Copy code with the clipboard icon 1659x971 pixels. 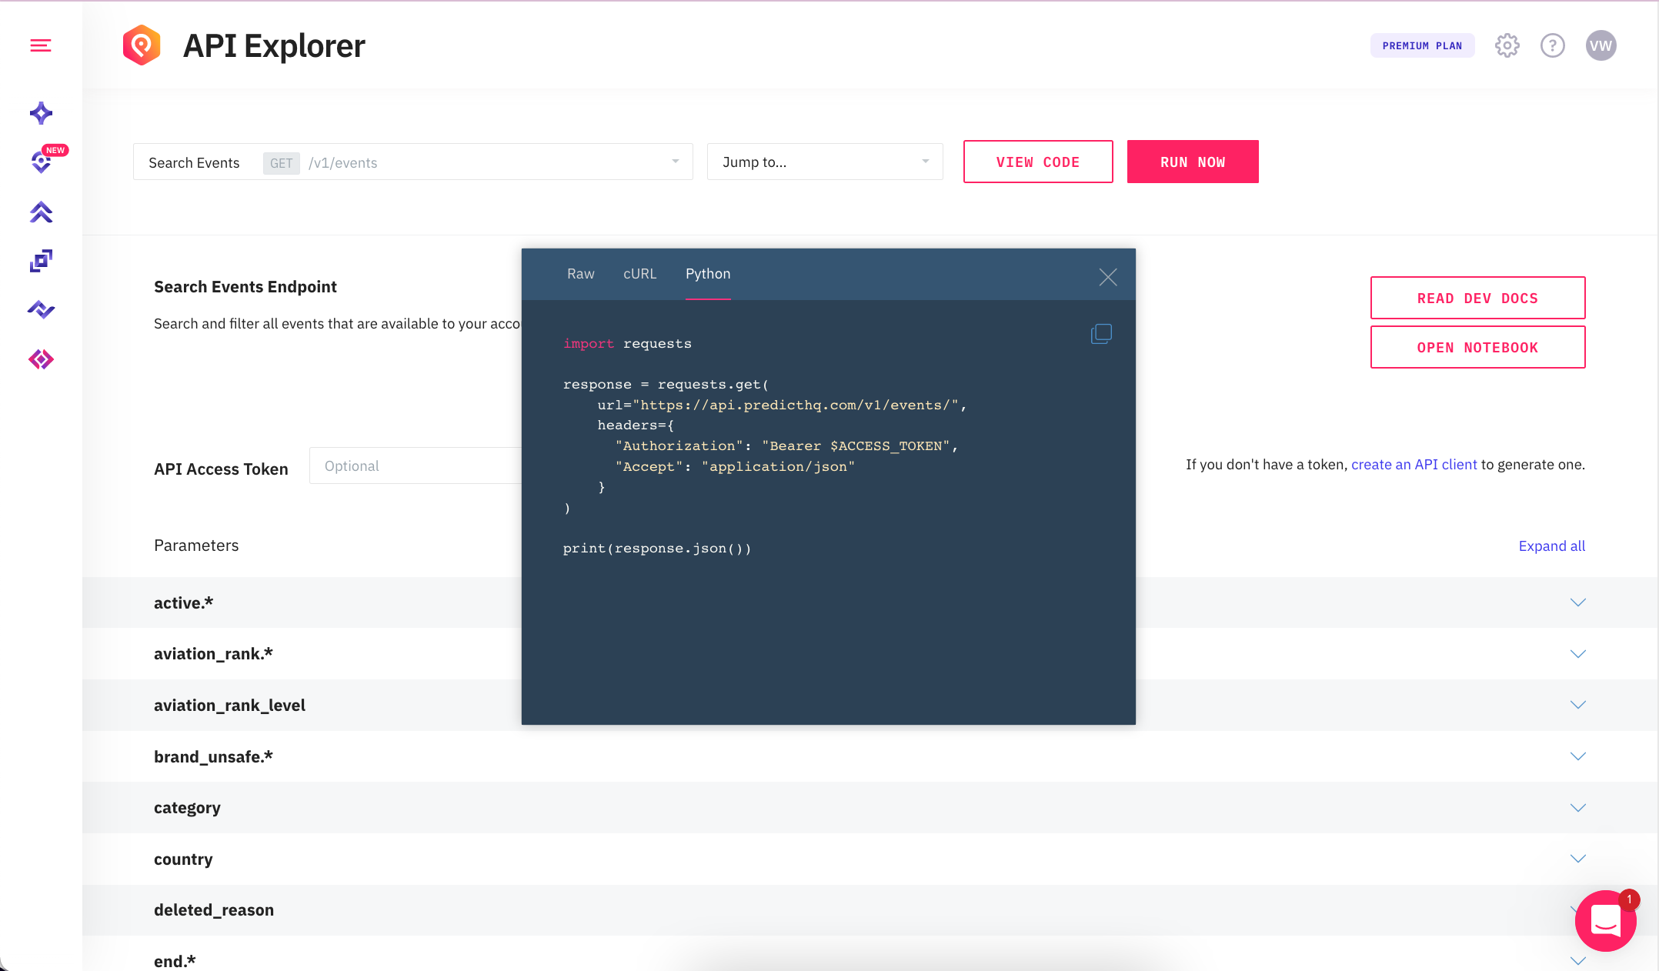pos(1101,334)
